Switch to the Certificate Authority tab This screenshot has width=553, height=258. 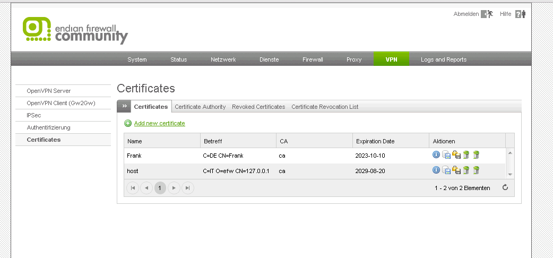200,107
